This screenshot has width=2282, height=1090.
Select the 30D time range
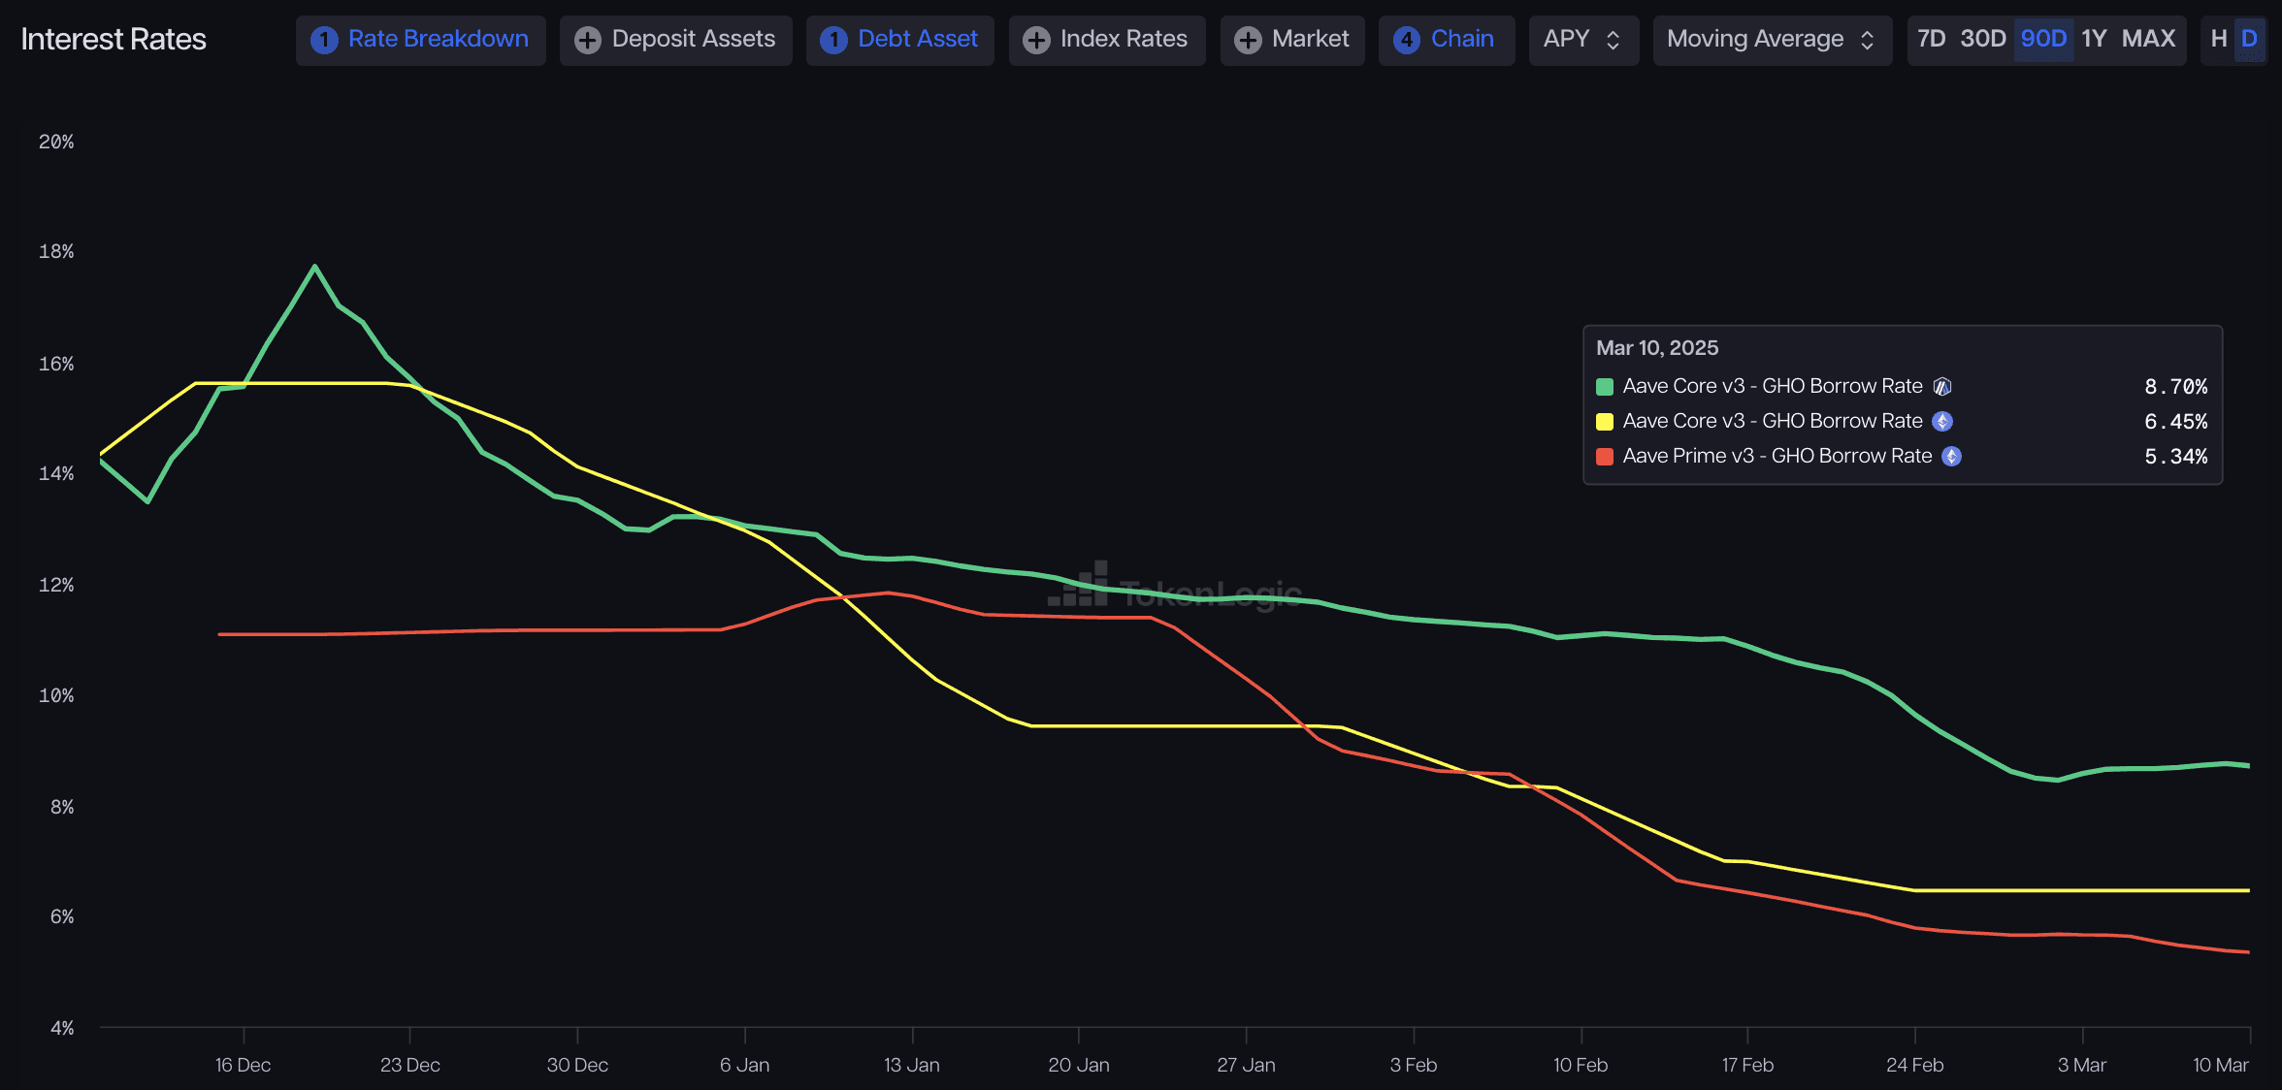pos(1982,39)
